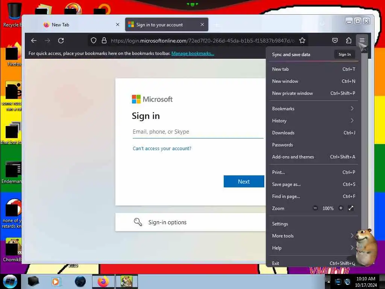Open the Pocket save icon

point(335,41)
